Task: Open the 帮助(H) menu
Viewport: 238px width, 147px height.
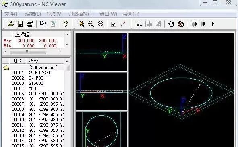Action: 131,14
